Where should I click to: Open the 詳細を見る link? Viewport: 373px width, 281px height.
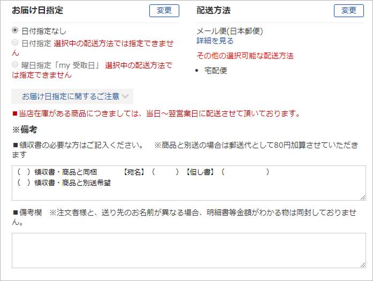click(215, 41)
